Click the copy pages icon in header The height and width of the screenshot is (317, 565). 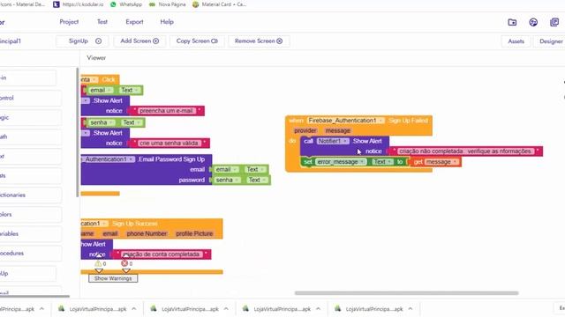point(554,22)
